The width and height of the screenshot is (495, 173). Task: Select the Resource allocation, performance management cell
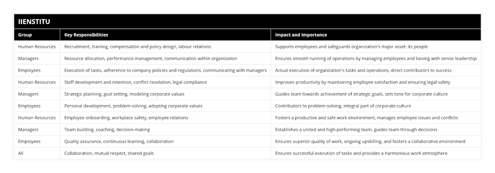point(151,58)
